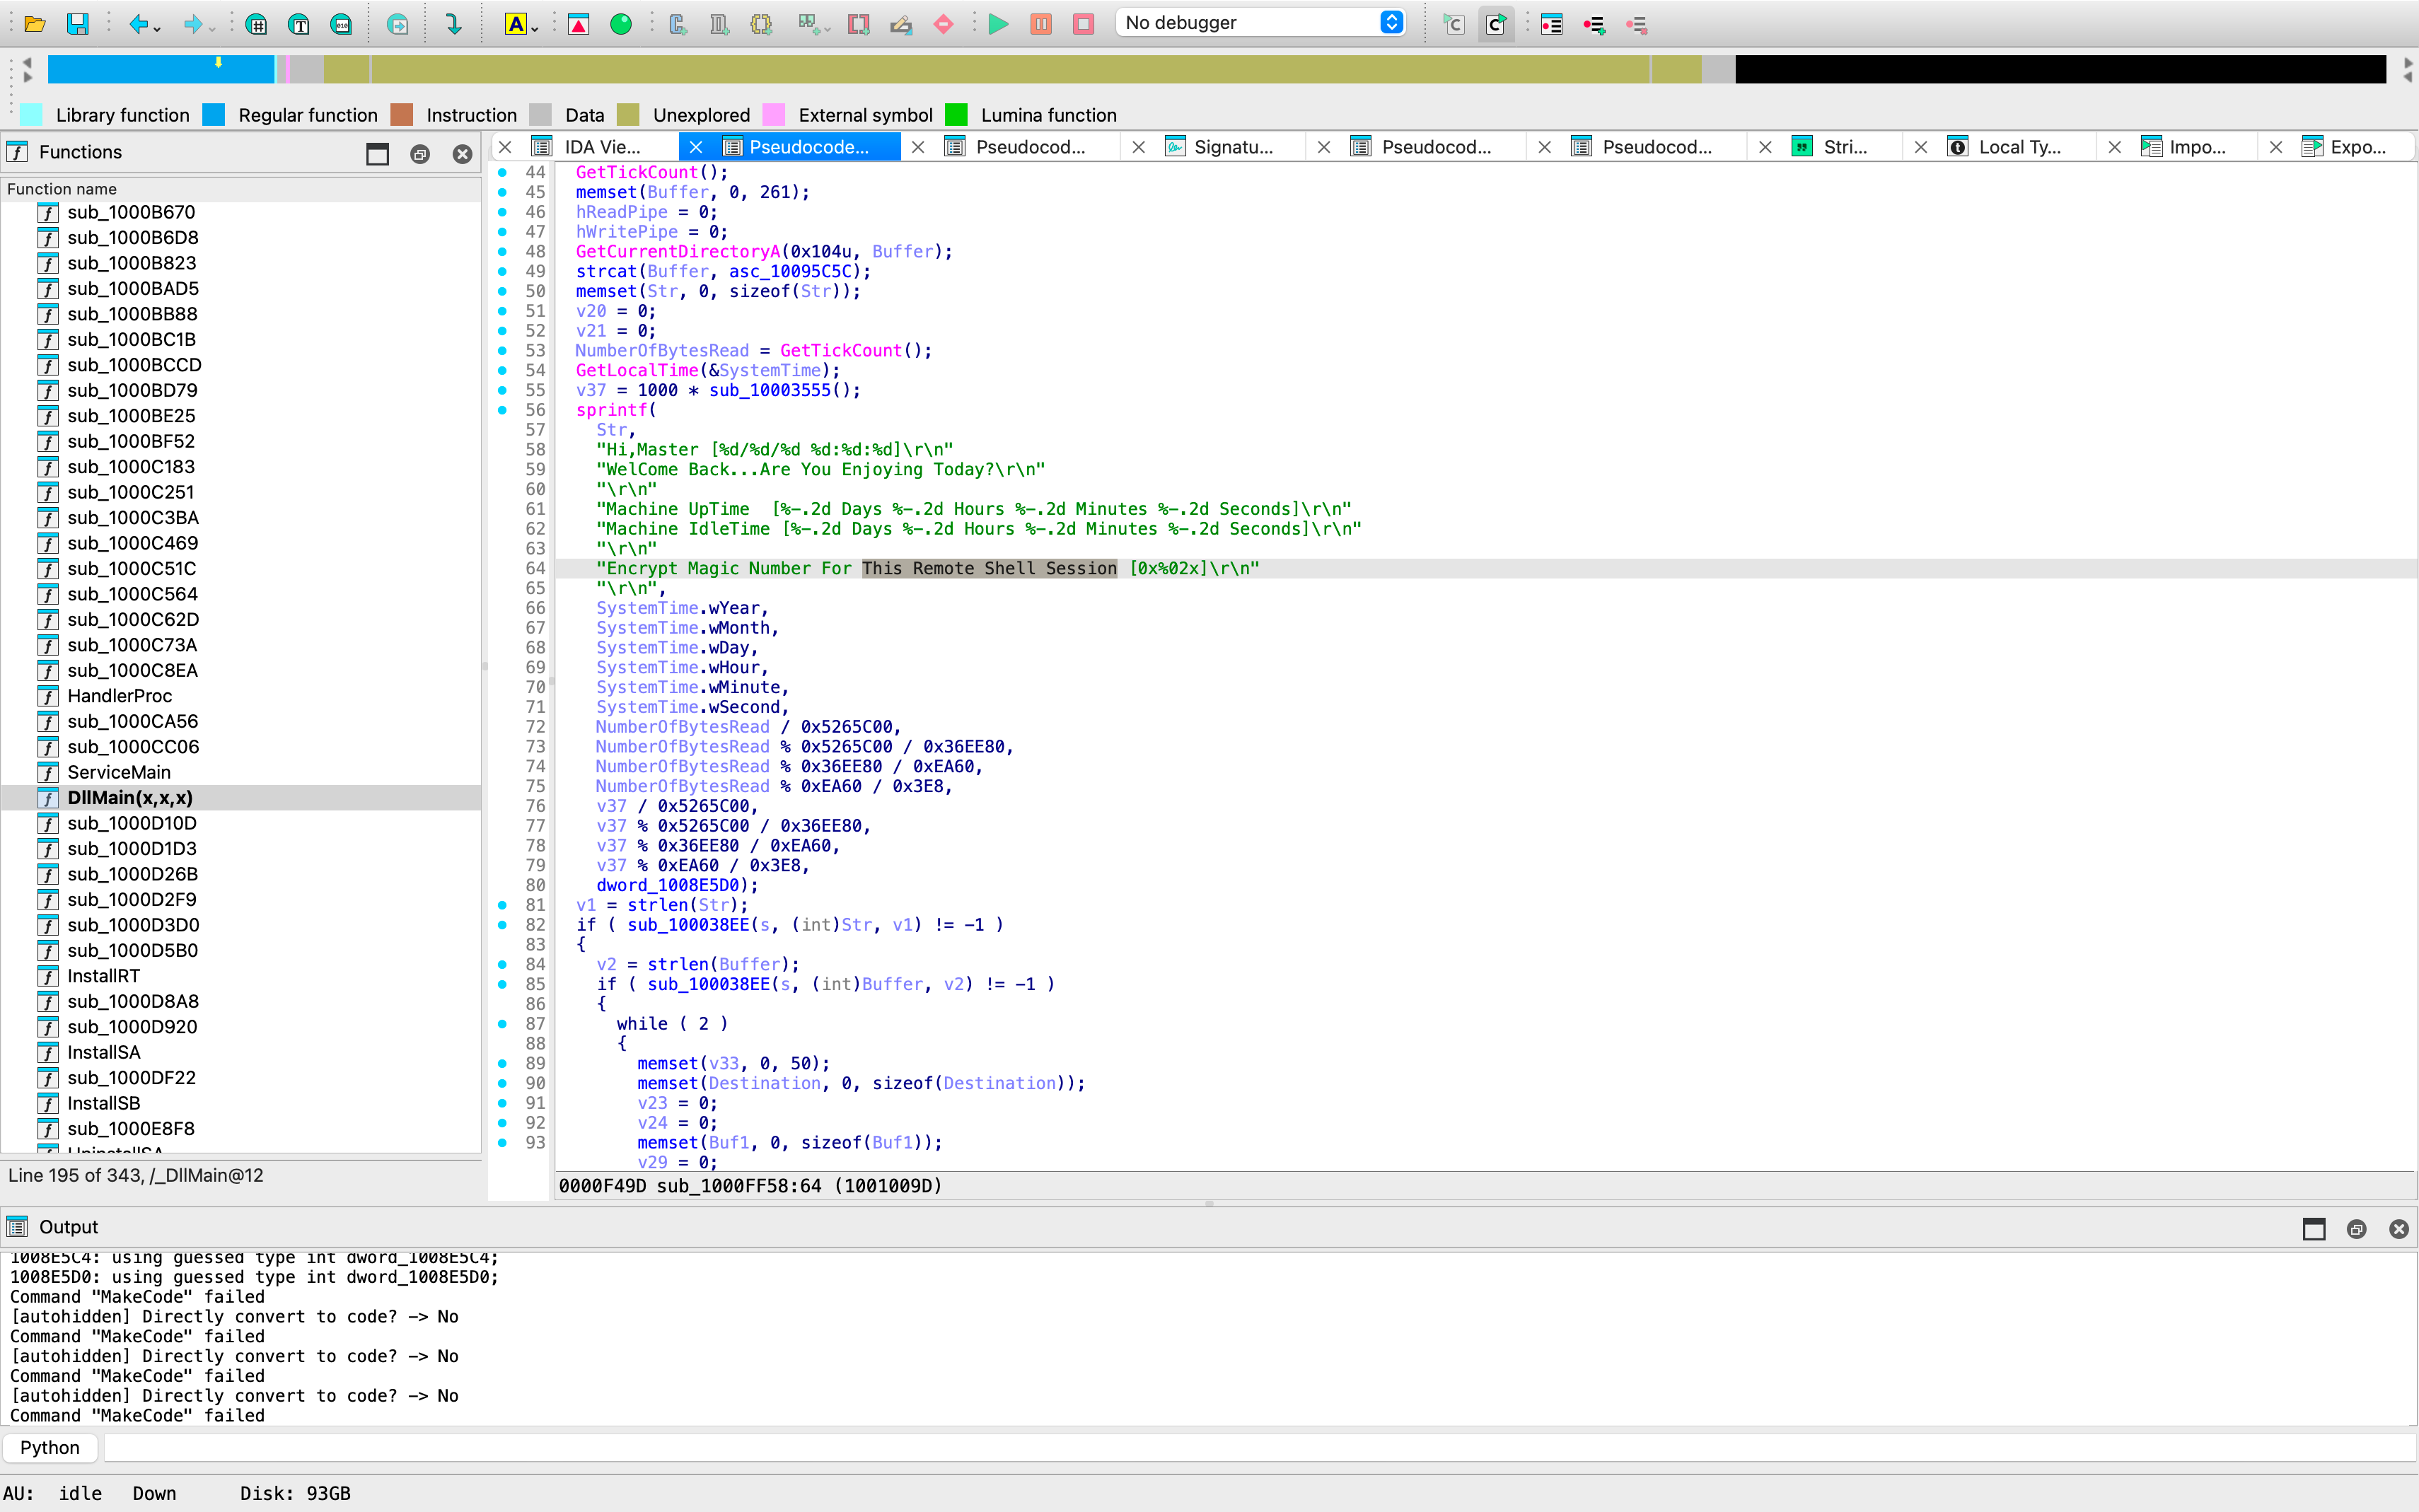
Task: Switch to the Local Types tab
Action: [x=2019, y=147]
